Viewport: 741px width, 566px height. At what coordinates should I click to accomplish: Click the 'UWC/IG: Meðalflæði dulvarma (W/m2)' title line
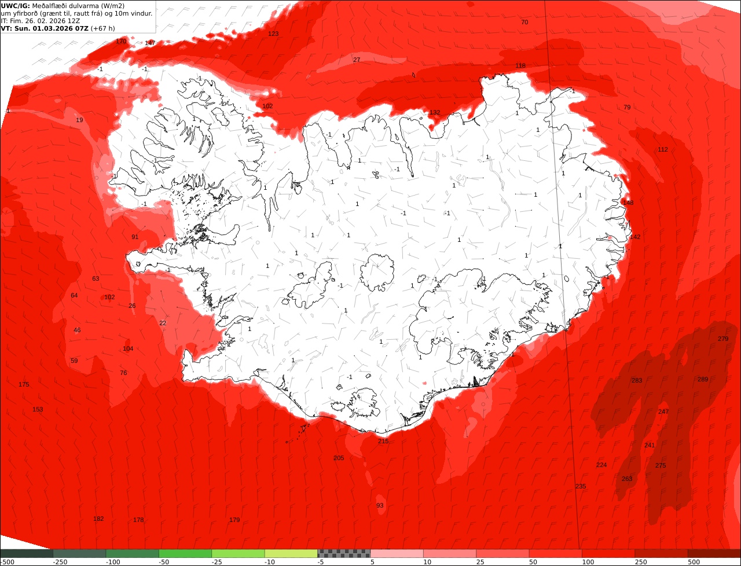[x=63, y=6]
